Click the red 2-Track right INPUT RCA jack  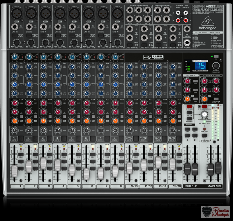(x=178, y=20)
